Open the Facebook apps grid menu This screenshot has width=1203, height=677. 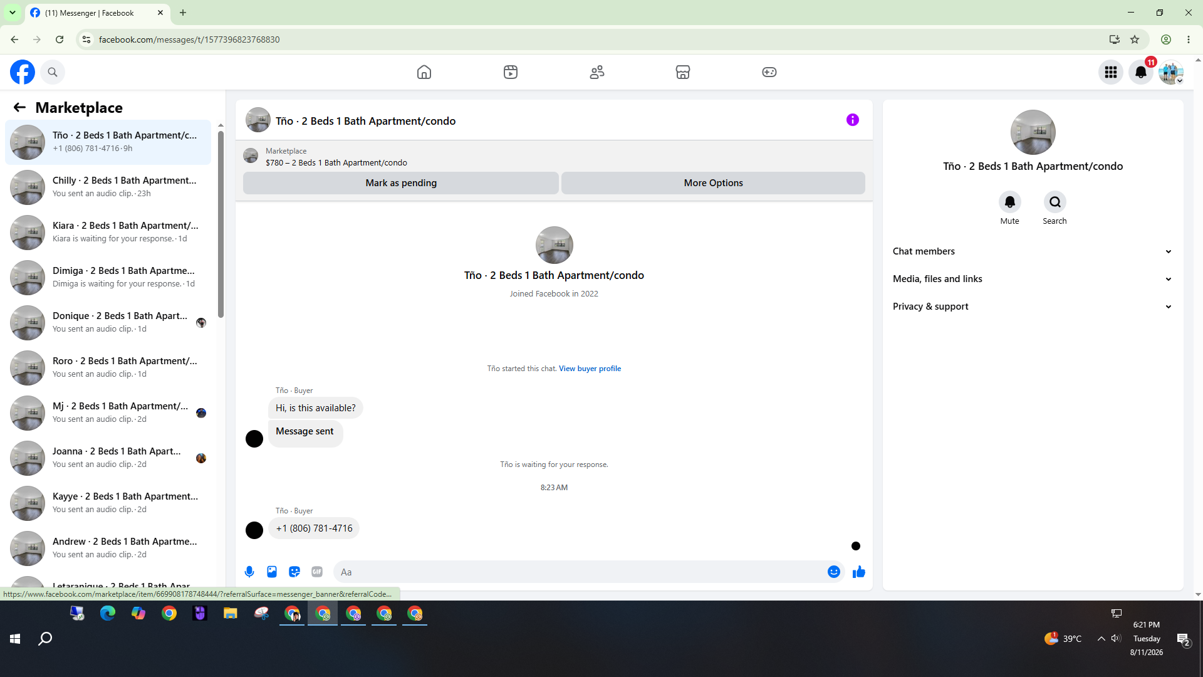[x=1111, y=72]
